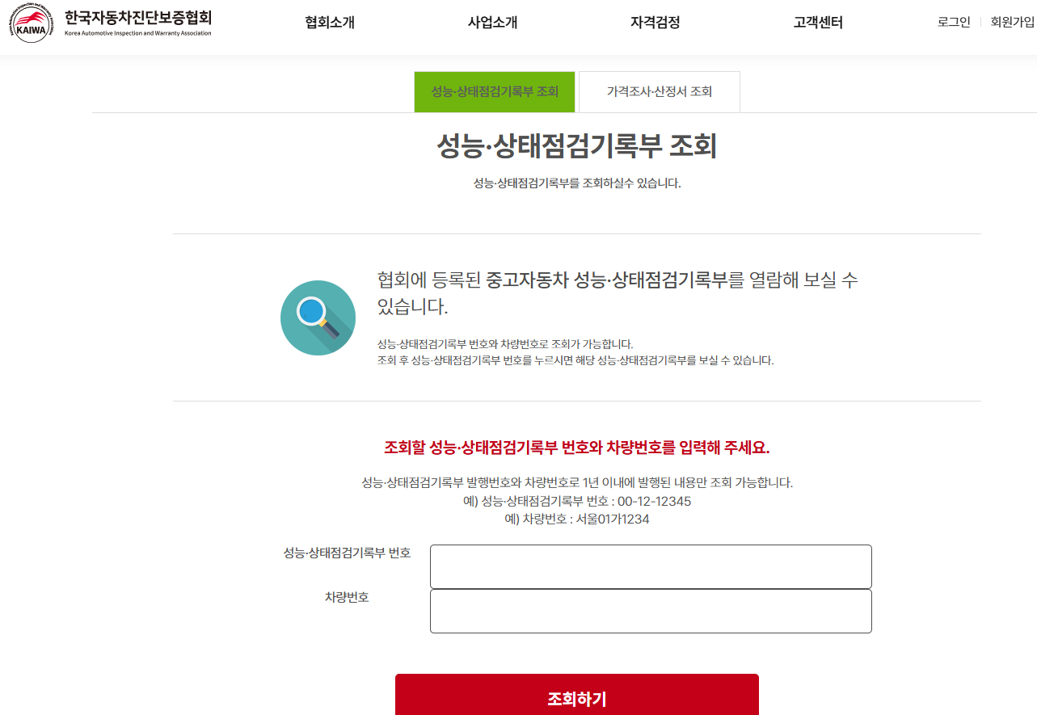The image size is (1037, 715).
Task: Open the 사업소개 menu
Action: click(x=492, y=23)
